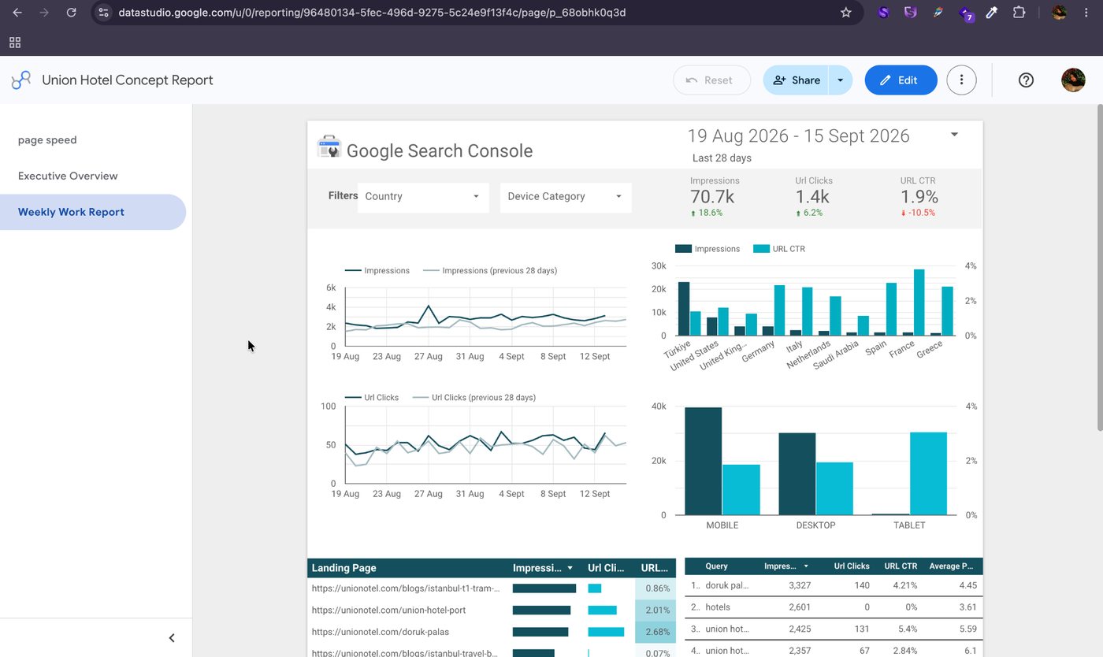Click the browser address bar URL
The width and height of the screenshot is (1103, 657).
372,13
